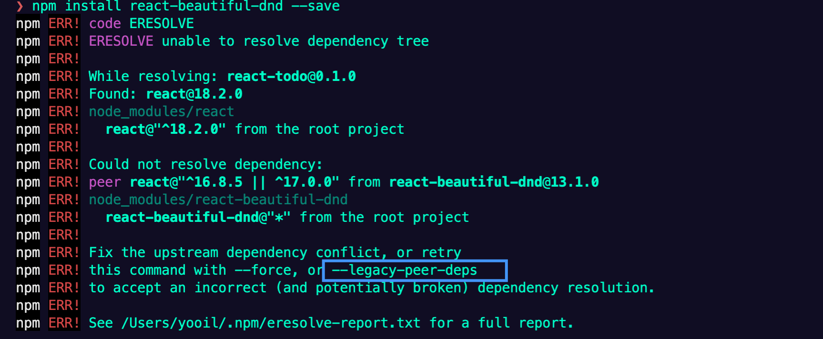Select the package name 'react-todo@0.1.0'
823x339 pixels.
(291, 76)
